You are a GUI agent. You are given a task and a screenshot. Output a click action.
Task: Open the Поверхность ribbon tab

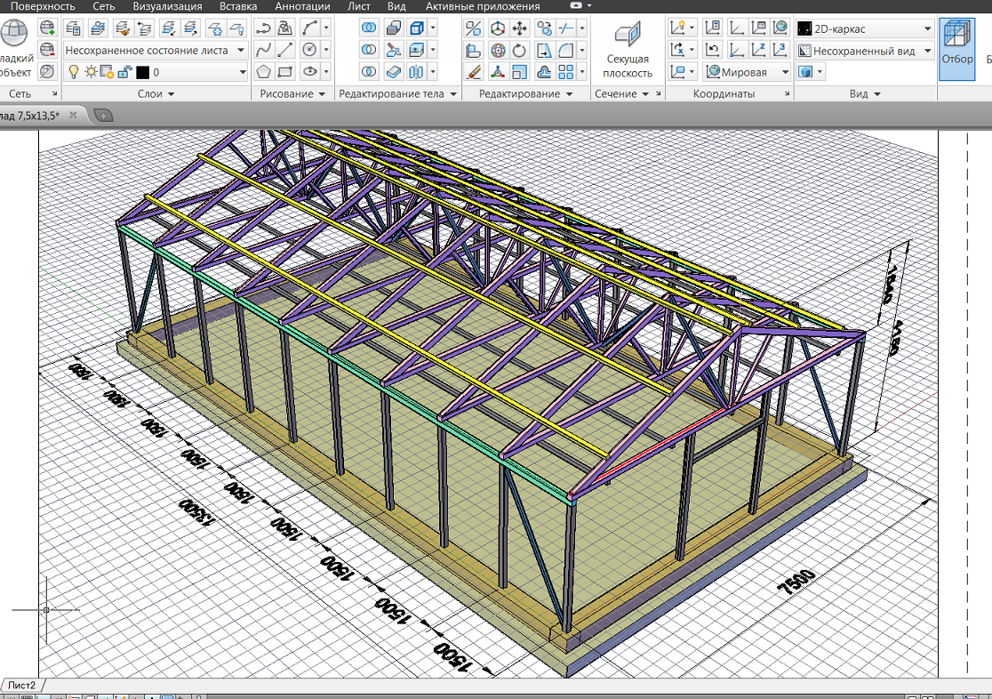43,6
